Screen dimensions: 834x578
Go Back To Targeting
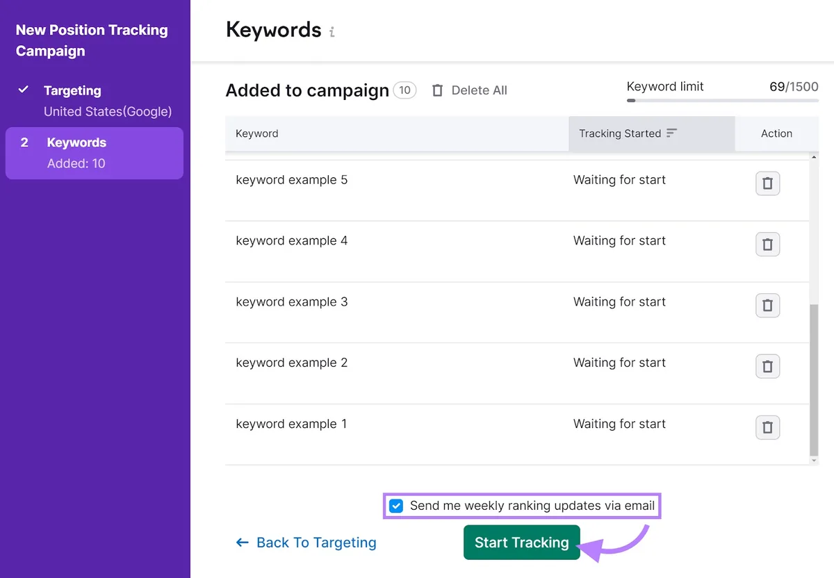[x=306, y=543]
